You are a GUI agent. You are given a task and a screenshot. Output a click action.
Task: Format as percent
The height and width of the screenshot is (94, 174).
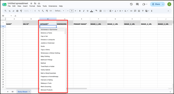(x=39, y=11)
